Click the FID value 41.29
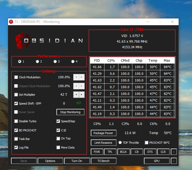192x170 pixels. point(97,74)
